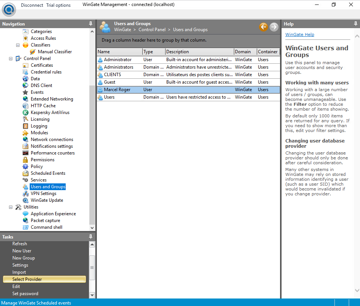This screenshot has height=306, width=360.
Task: Click the Marcel Roger user icon
Action: tap(100, 90)
